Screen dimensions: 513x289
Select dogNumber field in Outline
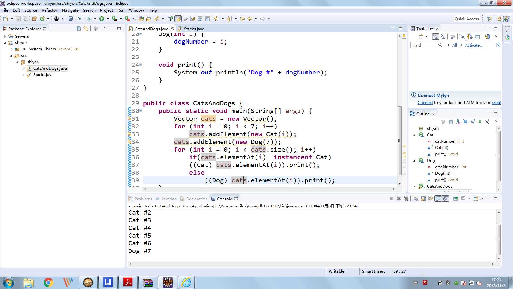point(446,167)
